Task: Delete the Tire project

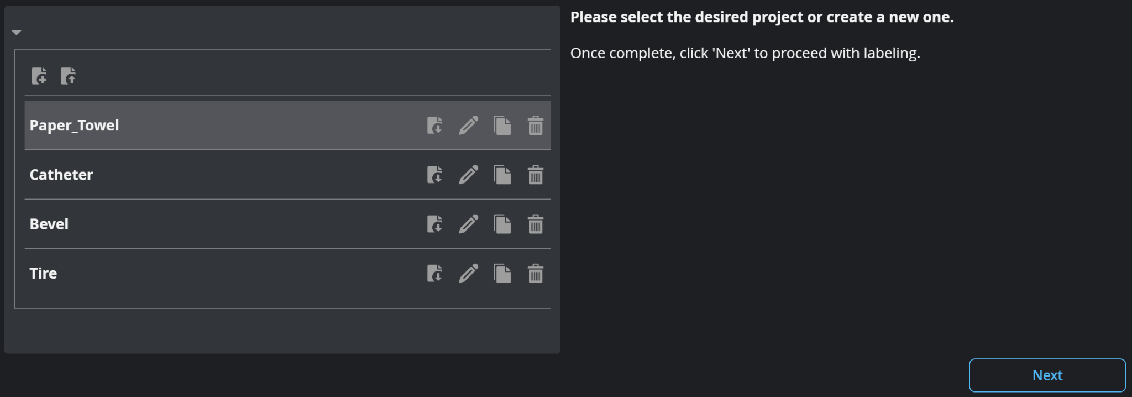Action: point(535,273)
